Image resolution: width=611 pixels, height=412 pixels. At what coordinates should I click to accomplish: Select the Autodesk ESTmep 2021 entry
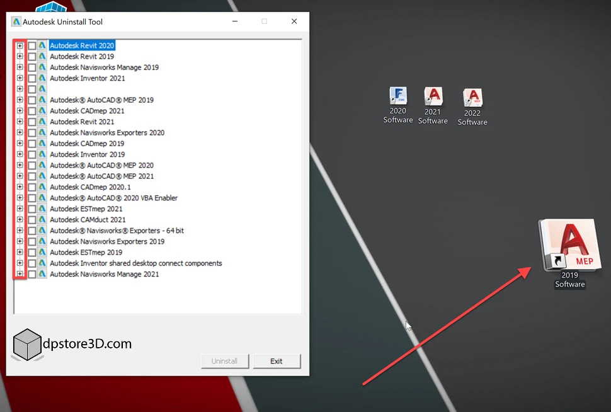click(x=86, y=209)
